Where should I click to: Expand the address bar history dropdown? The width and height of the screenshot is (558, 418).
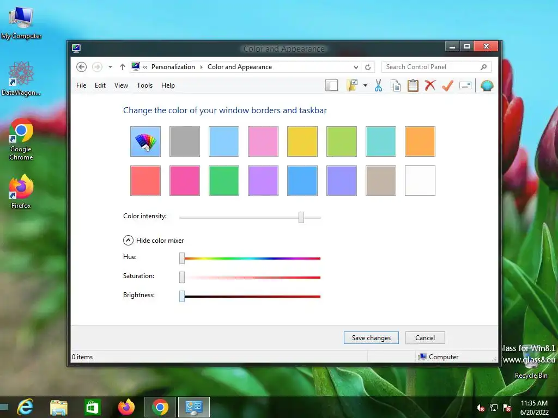[355, 67]
